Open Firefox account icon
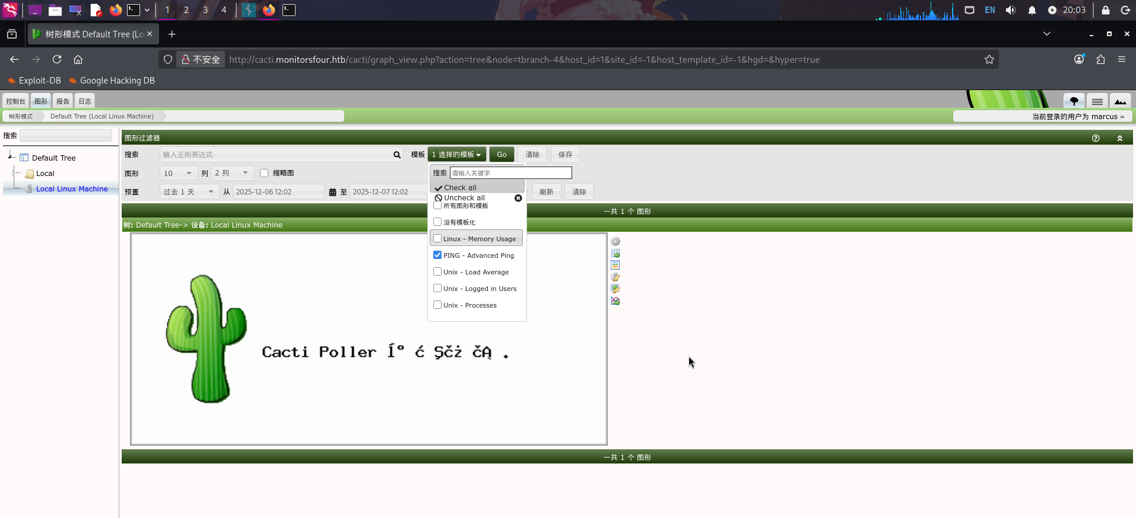 click(1079, 59)
